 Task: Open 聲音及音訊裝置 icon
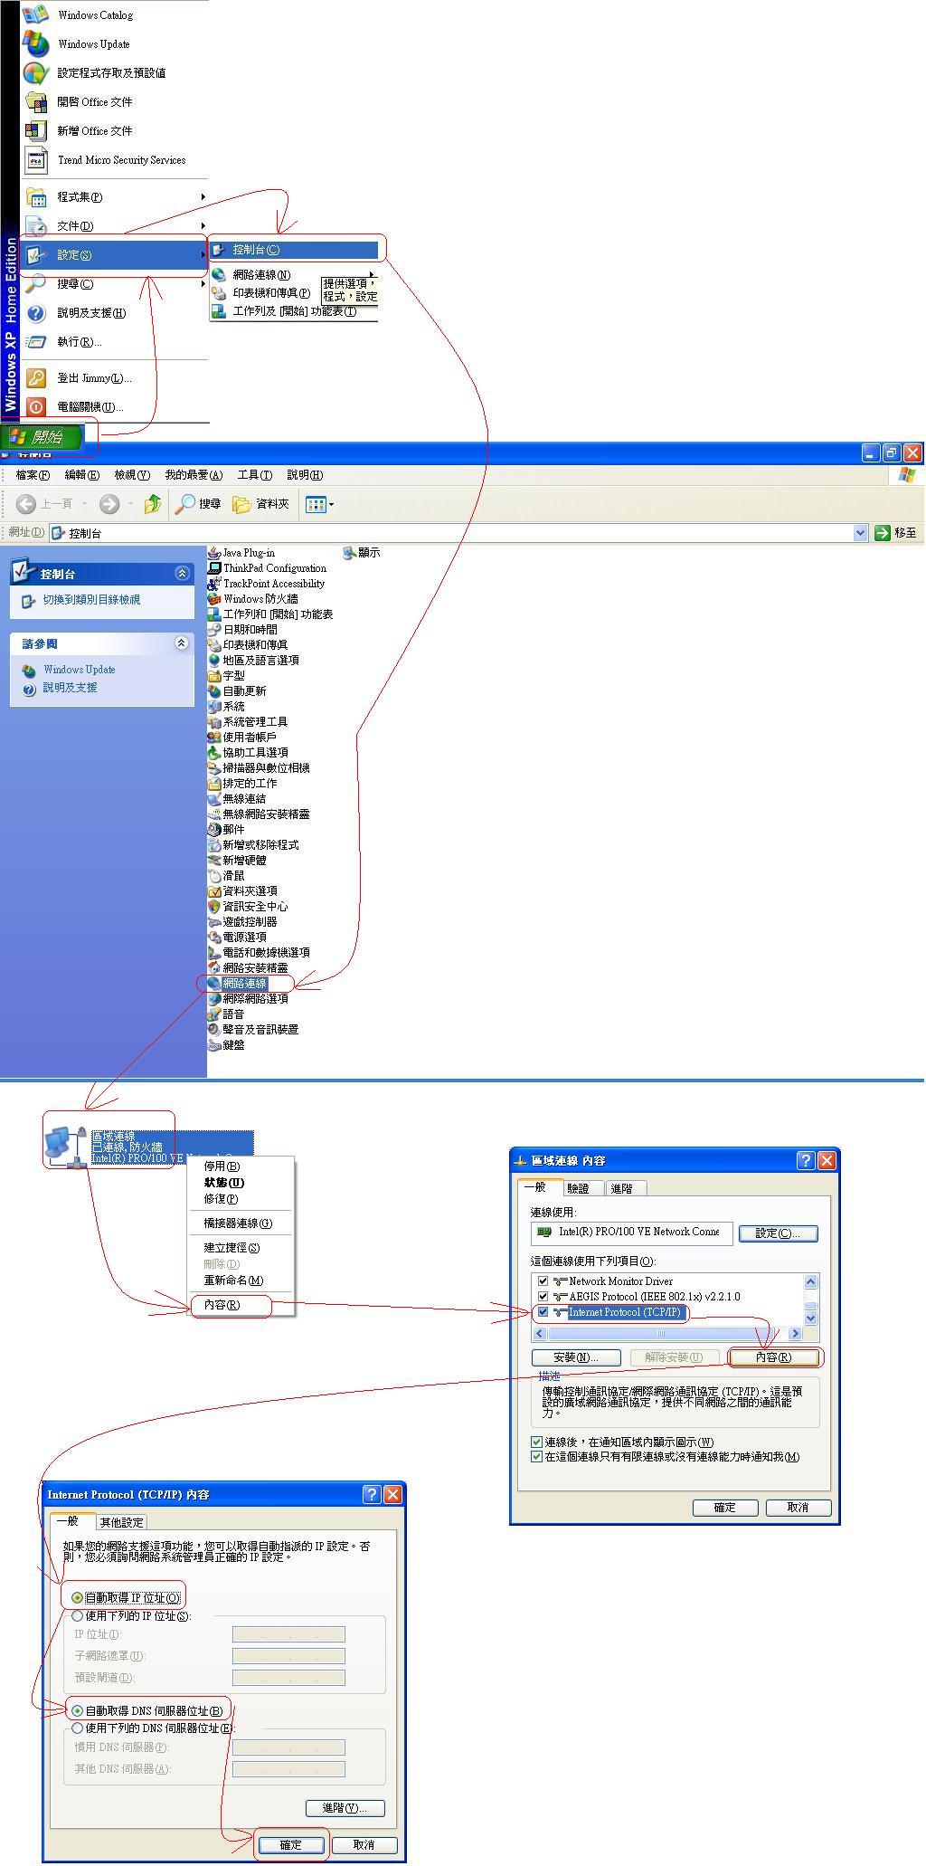(214, 1030)
